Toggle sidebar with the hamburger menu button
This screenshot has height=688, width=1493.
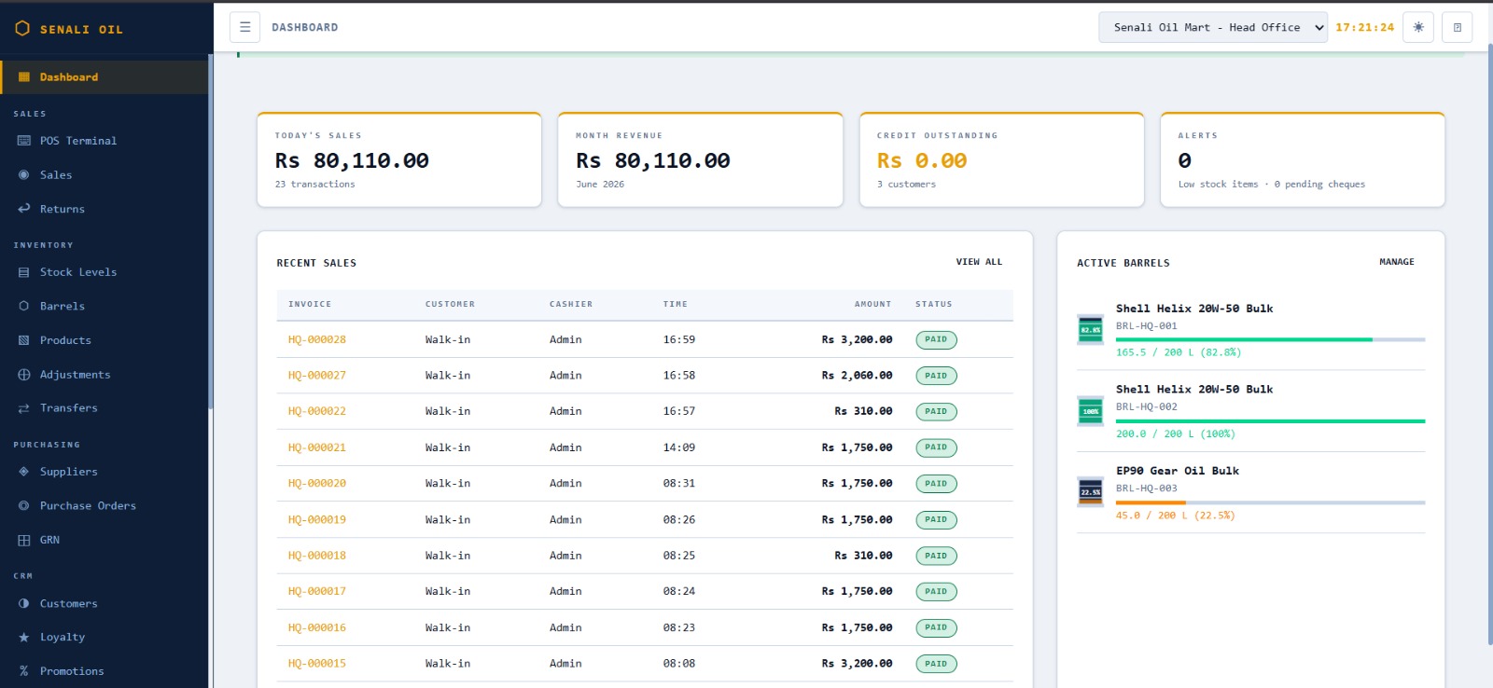click(x=244, y=27)
